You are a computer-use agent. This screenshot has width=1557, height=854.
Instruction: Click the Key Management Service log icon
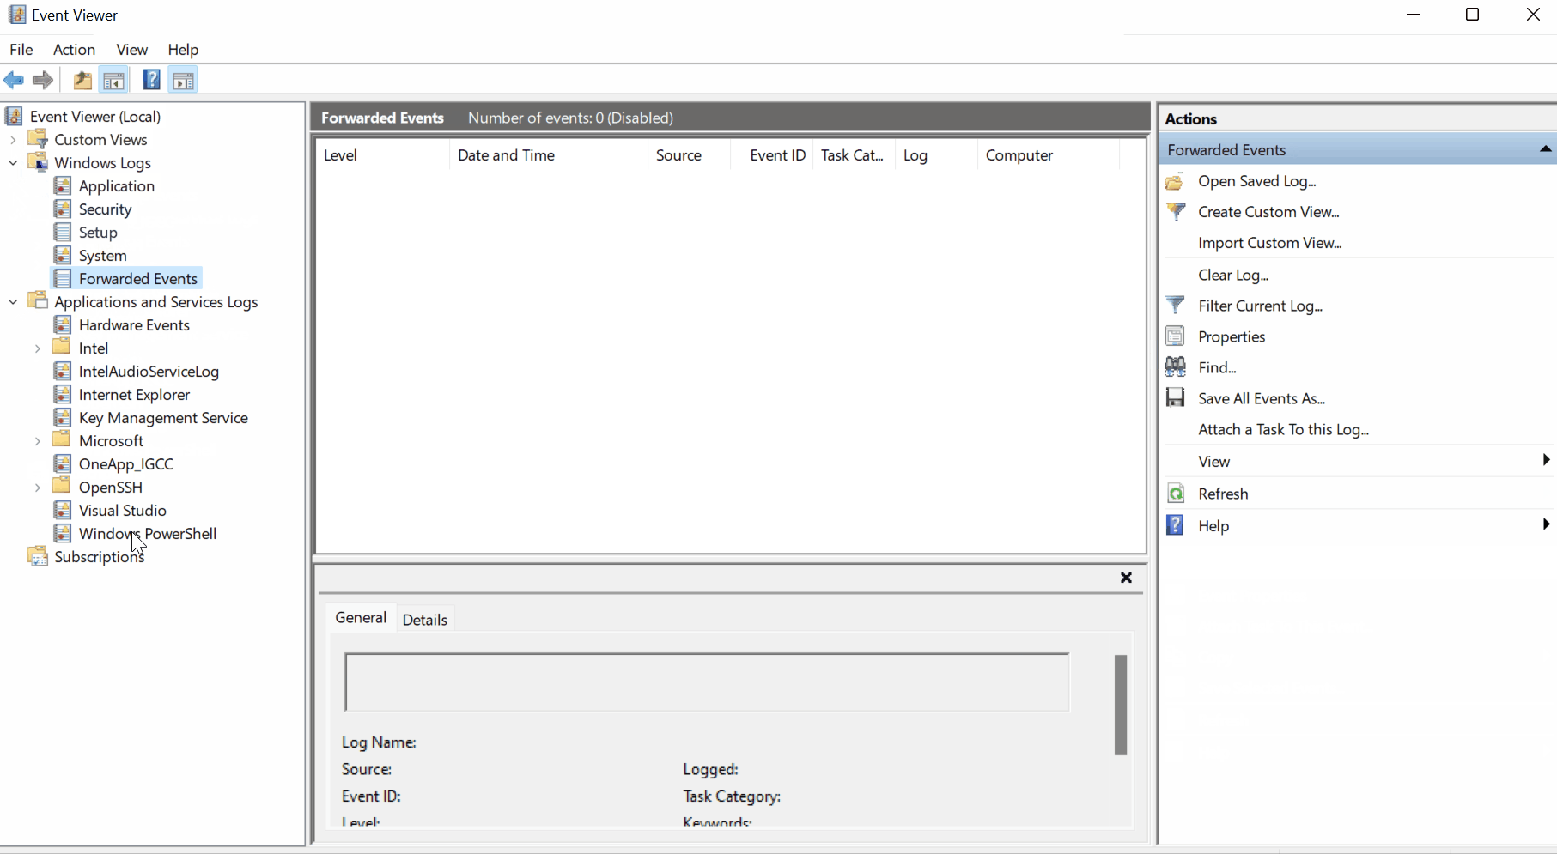tap(63, 417)
